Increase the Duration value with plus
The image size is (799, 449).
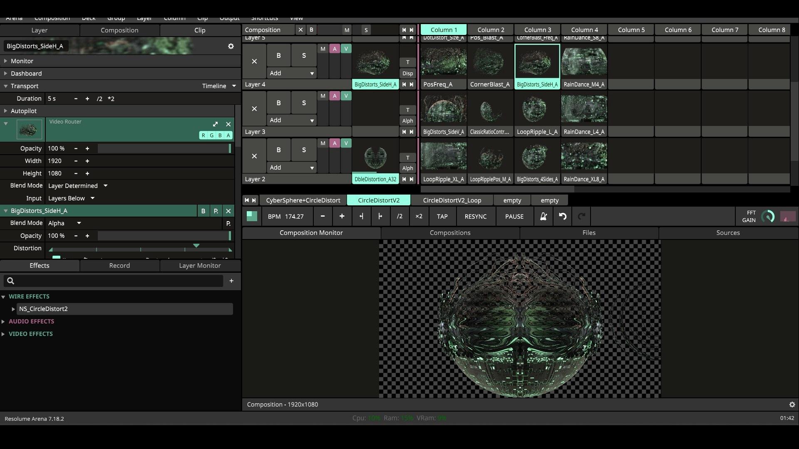[x=87, y=99]
